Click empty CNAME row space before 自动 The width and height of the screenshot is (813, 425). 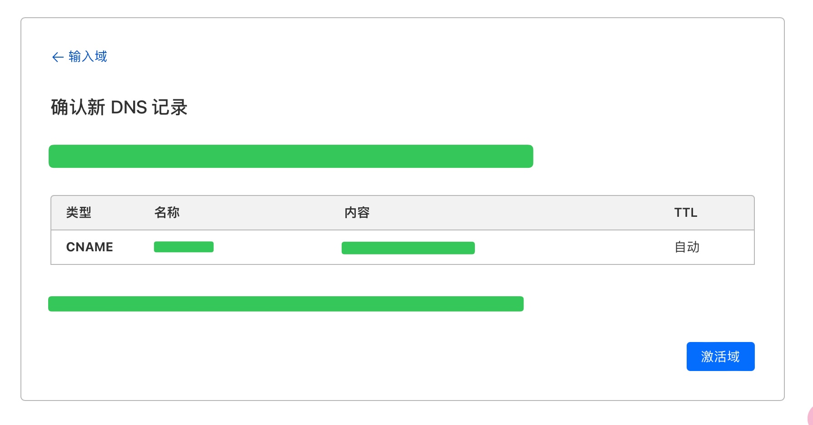click(x=573, y=247)
